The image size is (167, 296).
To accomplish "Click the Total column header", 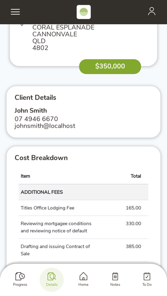I will pos(136,176).
